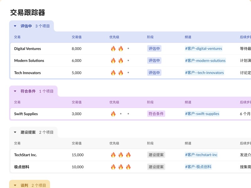This screenshot has width=251, height=188.
Task: Click the gray priority dot next to Swift Supplies flame
Action: pyautogui.click(x=121, y=114)
